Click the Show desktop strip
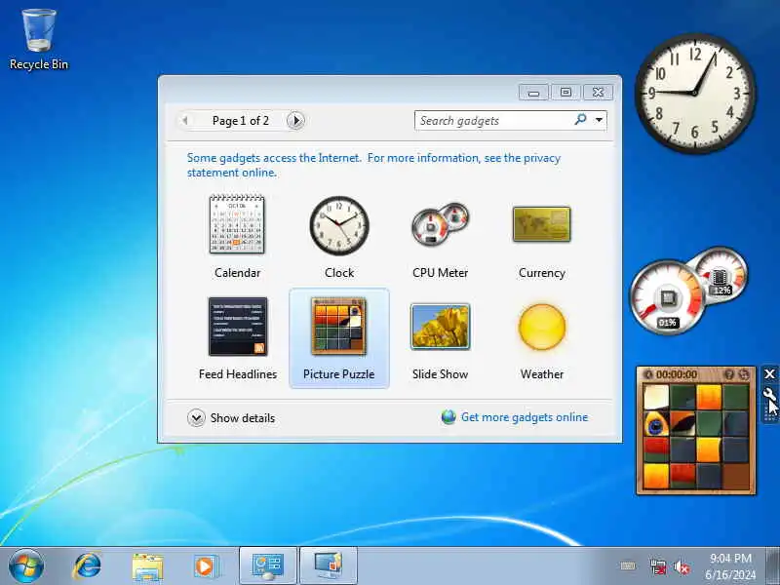This screenshot has height=585, width=780. click(772, 566)
